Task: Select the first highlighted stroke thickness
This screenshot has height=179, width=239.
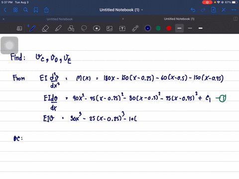Action: pos(179,28)
